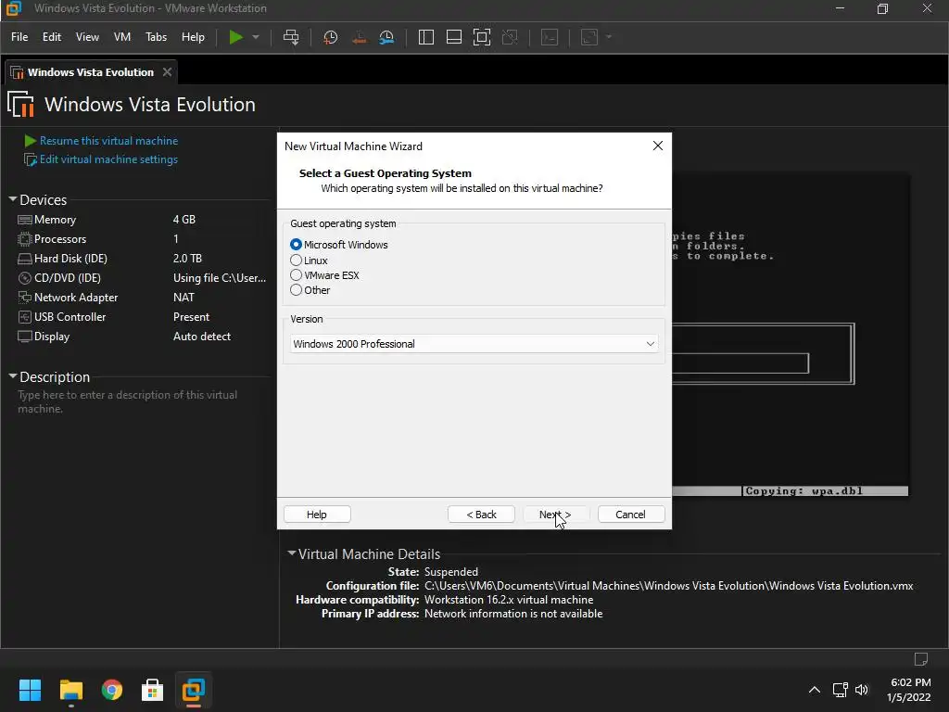Click Resume this virtual machine link
The image size is (949, 712).
tap(109, 141)
